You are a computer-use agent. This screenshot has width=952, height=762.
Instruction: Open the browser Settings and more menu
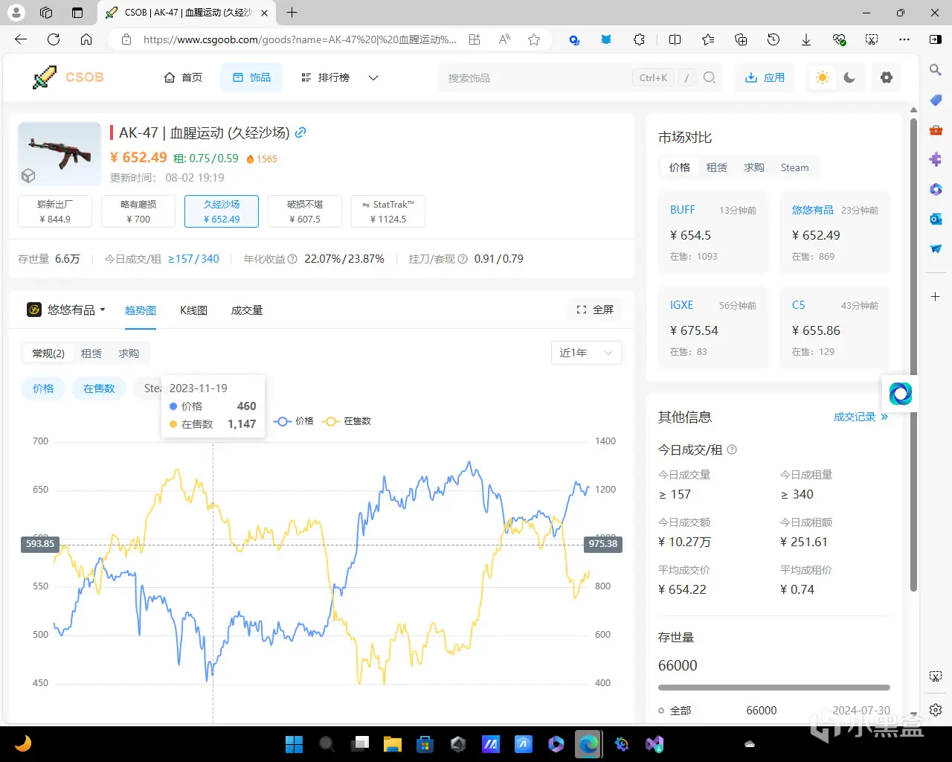[904, 39]
